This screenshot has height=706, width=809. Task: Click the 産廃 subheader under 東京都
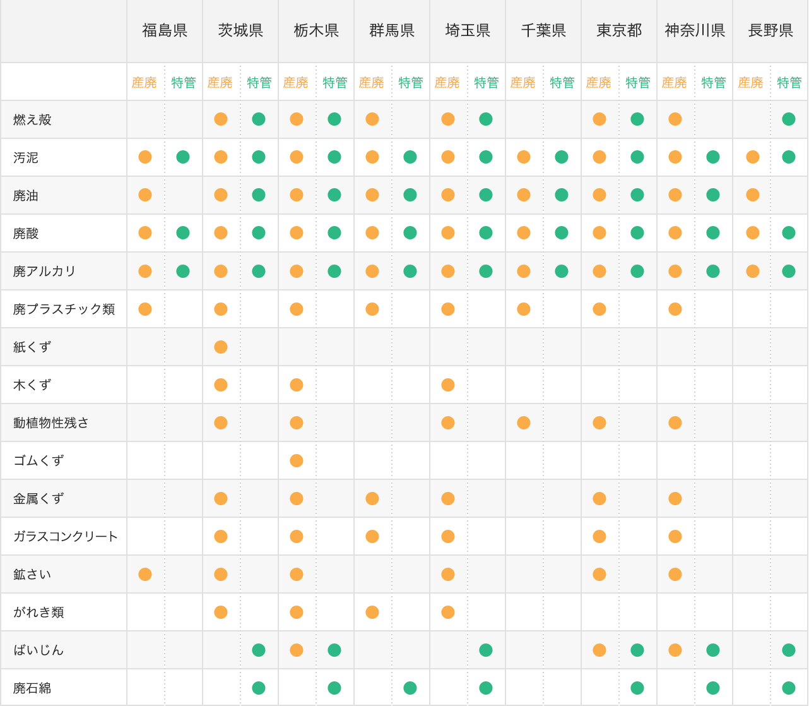(x=599, y=83)
